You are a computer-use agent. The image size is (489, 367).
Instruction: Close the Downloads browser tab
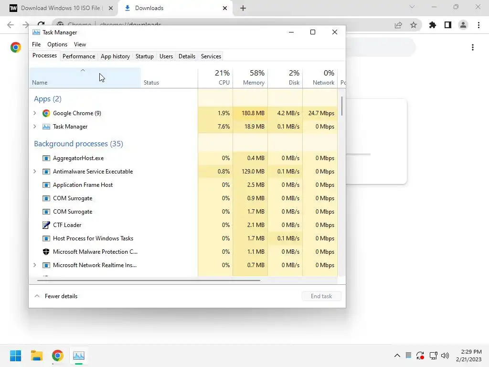(225, 8)
